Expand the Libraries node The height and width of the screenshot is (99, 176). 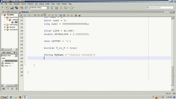5,27
